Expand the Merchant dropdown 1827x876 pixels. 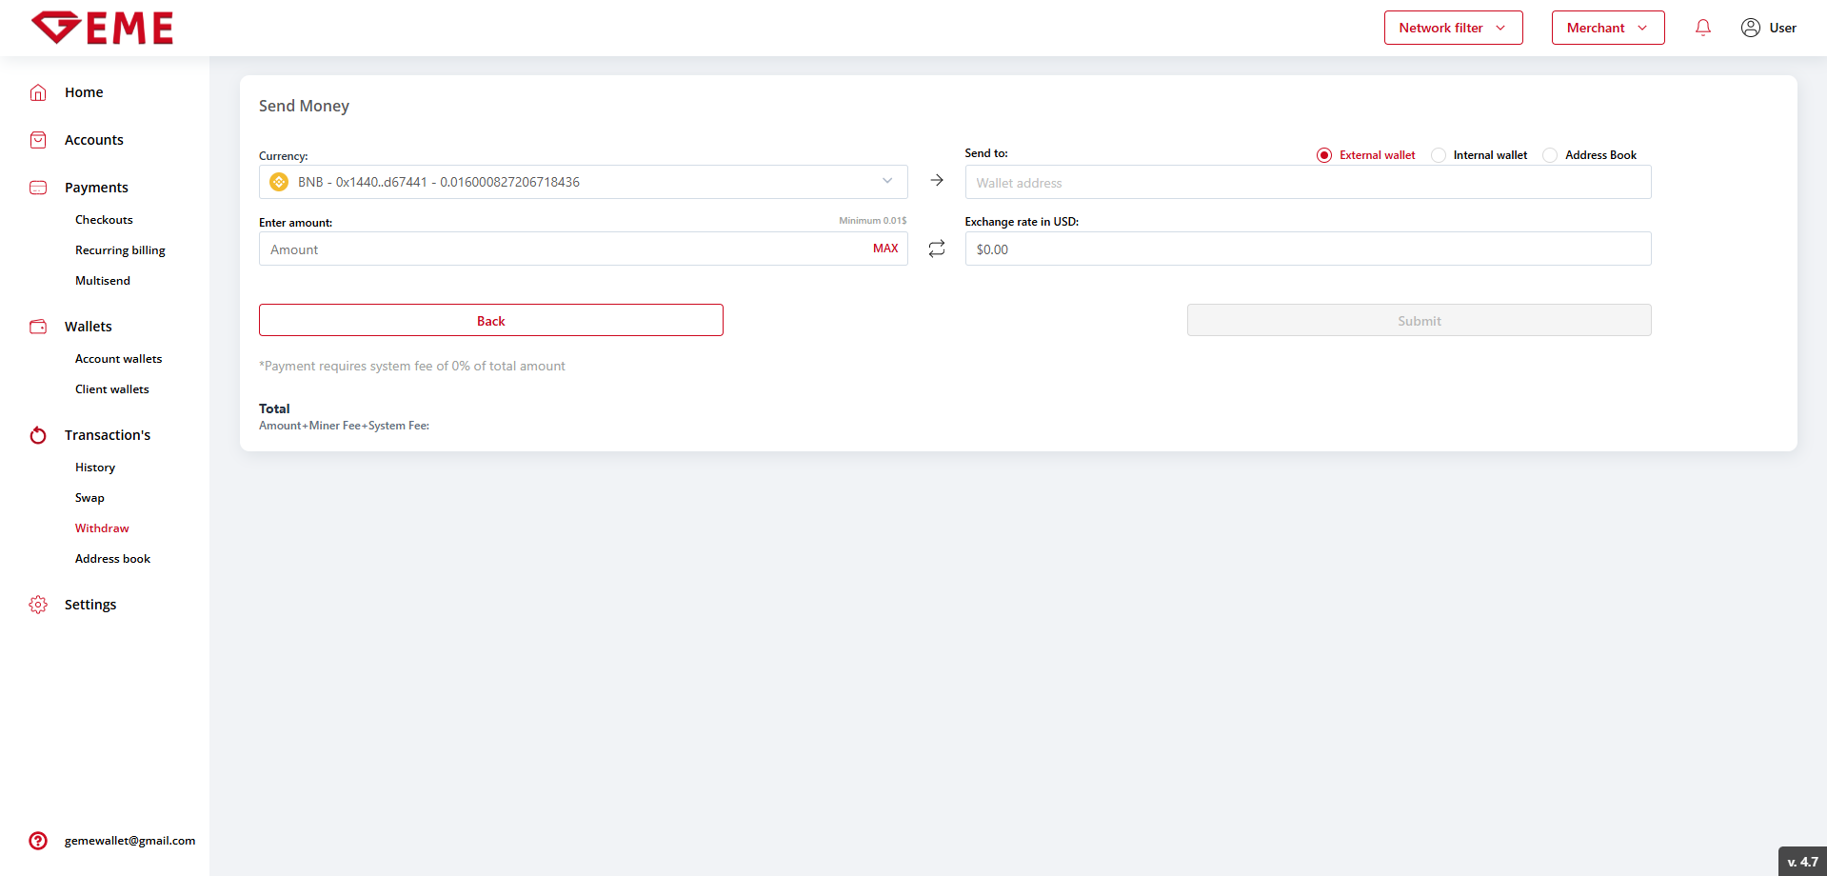(1607, 28)
